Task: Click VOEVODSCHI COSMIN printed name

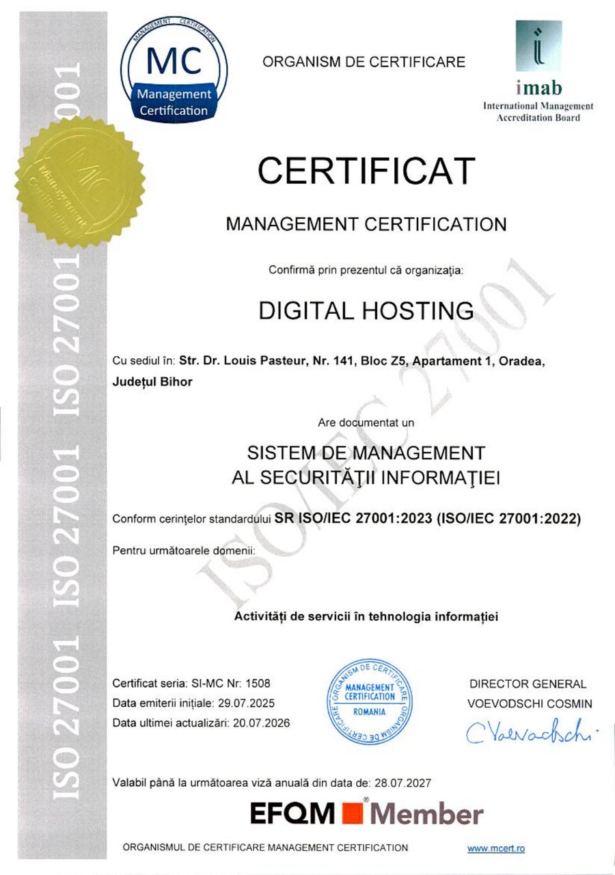Action: 530,703
